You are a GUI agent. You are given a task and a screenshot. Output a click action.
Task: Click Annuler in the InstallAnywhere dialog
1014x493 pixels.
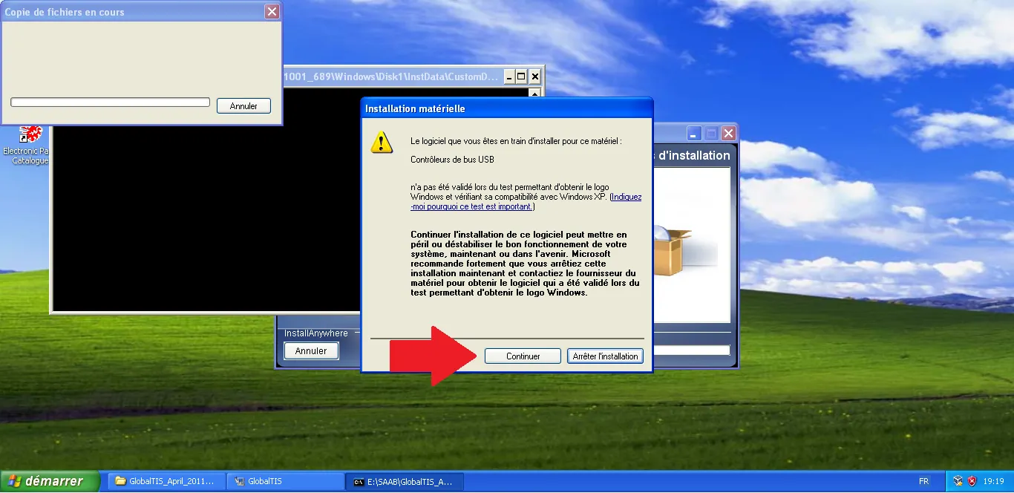pyautogui.click(x=311, y=350)
